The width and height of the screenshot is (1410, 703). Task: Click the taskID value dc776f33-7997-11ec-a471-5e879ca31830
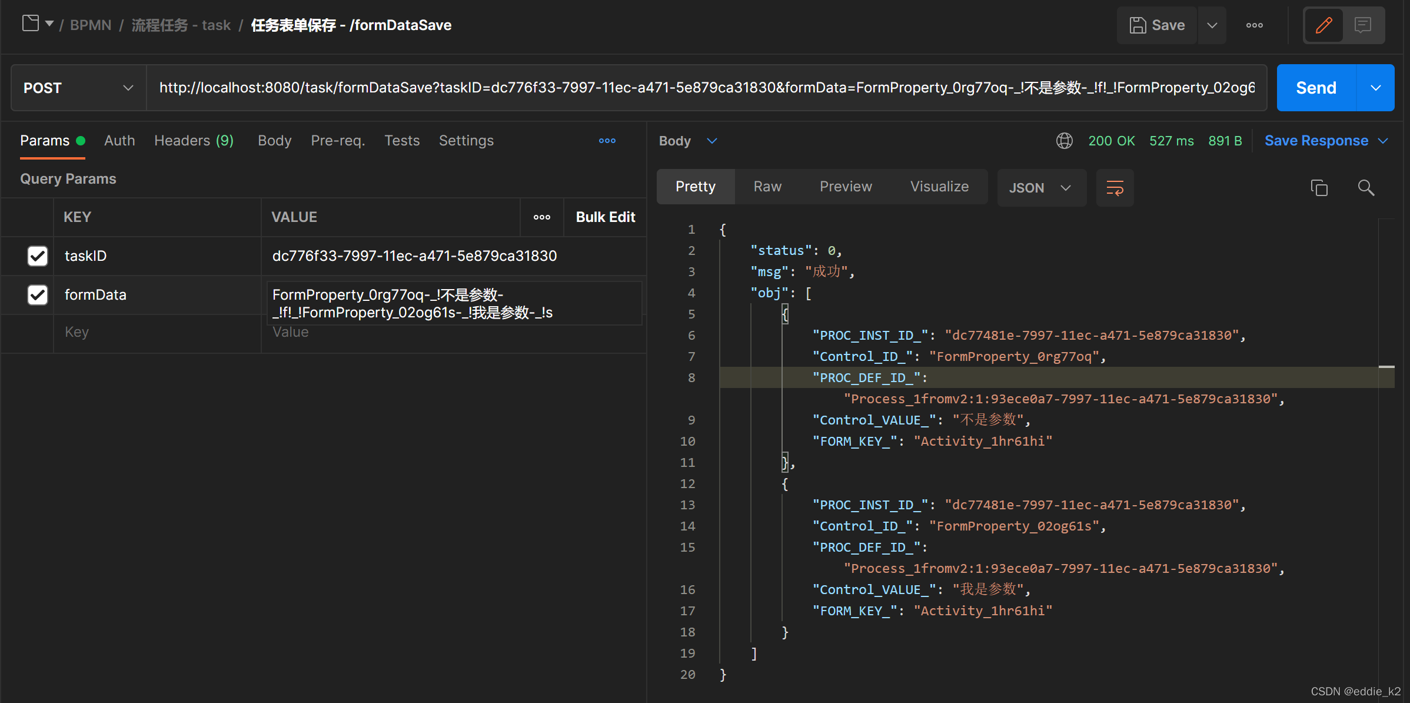coord(414,256)
